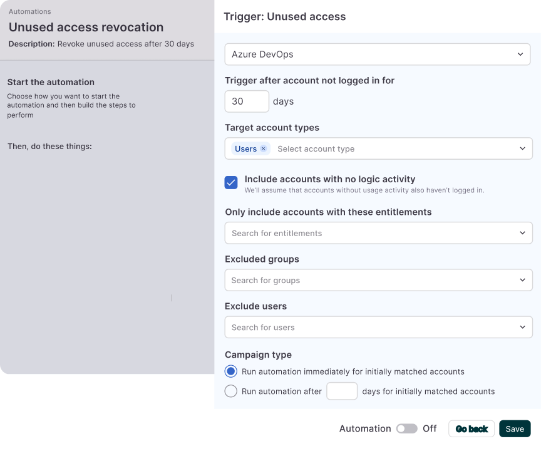Choose the Run automation after days option
Image resolution: width=541 pixels, height=451 pixels.
point(230,391)
